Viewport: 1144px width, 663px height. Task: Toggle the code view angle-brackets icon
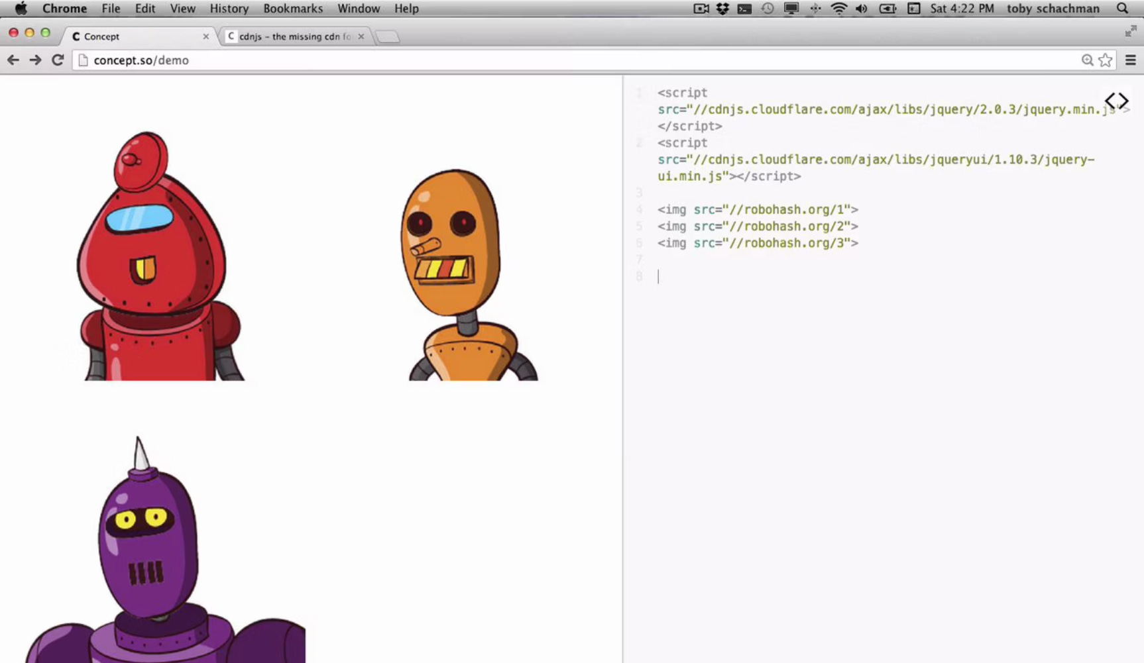[1116, 101]
